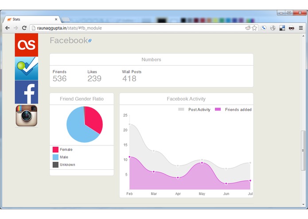Click Post Activity data point for Mar
This screenshot has width=308, height=219.
154,151
